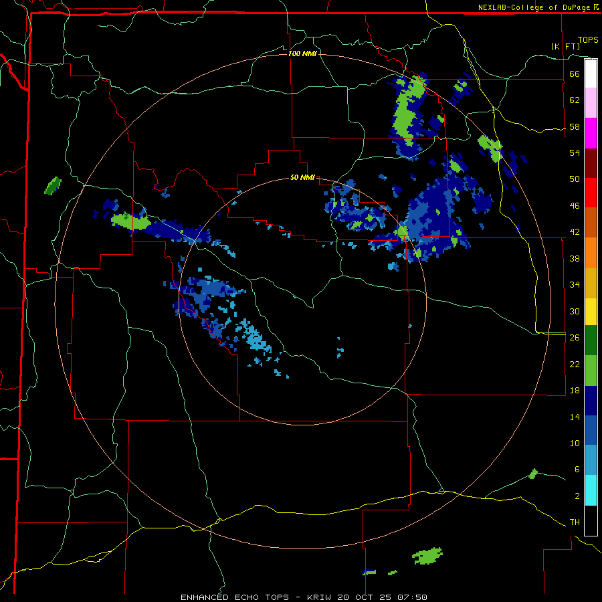
Task: Select the Enhanced Echo Tops KRIW caption
Action: 304,597
